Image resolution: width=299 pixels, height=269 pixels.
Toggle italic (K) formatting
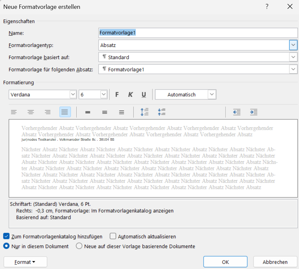click(x=130, y=95)
